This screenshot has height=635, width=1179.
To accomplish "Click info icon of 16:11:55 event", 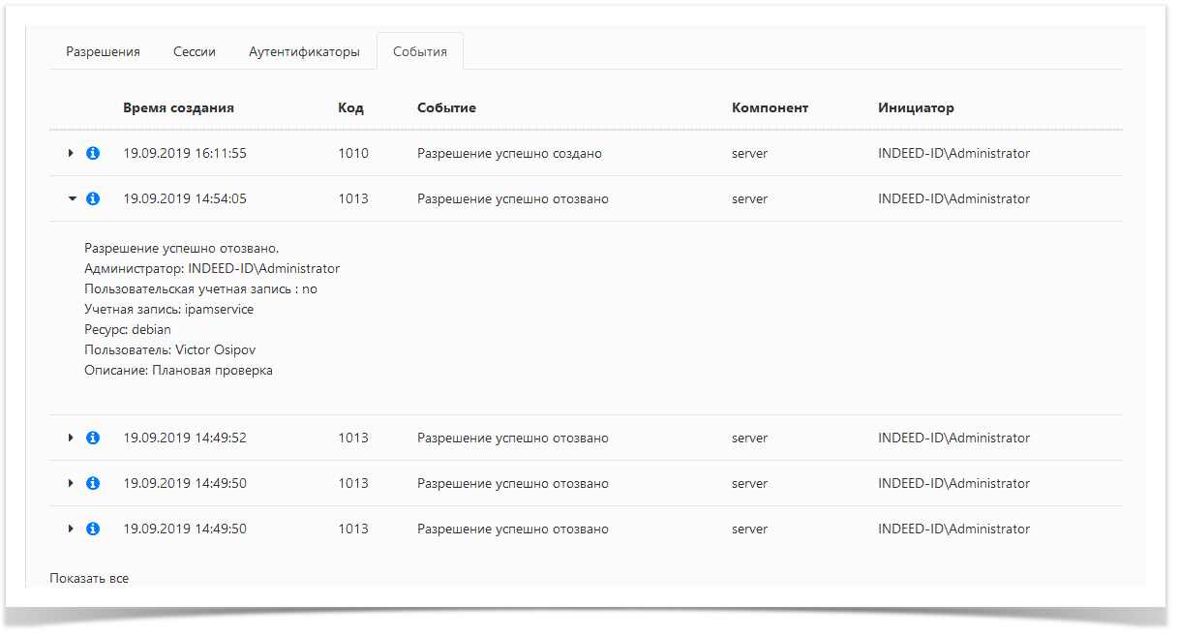I will [x=93, y=153].
